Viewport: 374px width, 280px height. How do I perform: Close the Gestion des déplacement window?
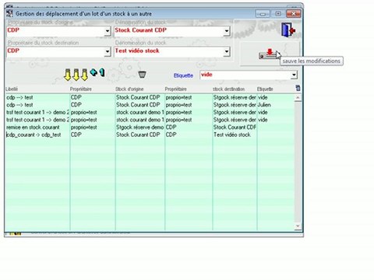point(294,14)
